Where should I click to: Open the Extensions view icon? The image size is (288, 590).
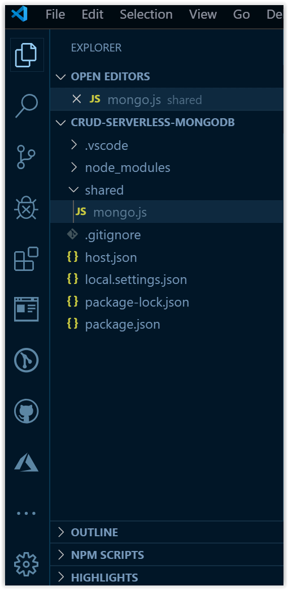pyautogui.click(x=27, y=259)
